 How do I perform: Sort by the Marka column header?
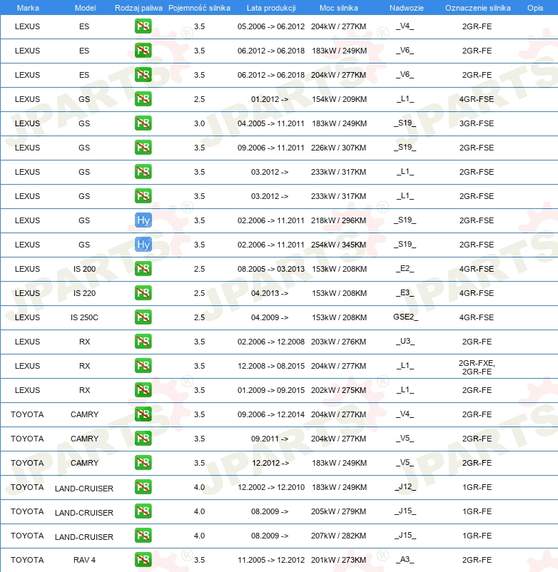[28, 7]
